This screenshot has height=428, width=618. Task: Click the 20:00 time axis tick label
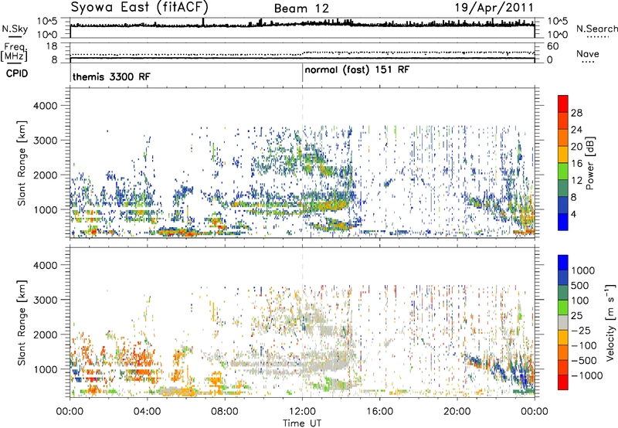pos(457,411)
